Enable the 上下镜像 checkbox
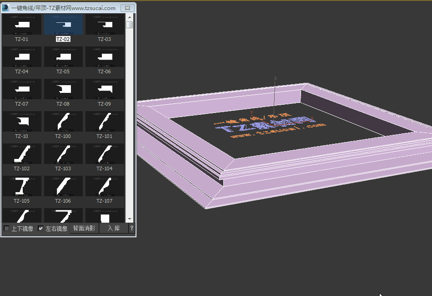This screenshot has width=432, height=296. point(7,229)
